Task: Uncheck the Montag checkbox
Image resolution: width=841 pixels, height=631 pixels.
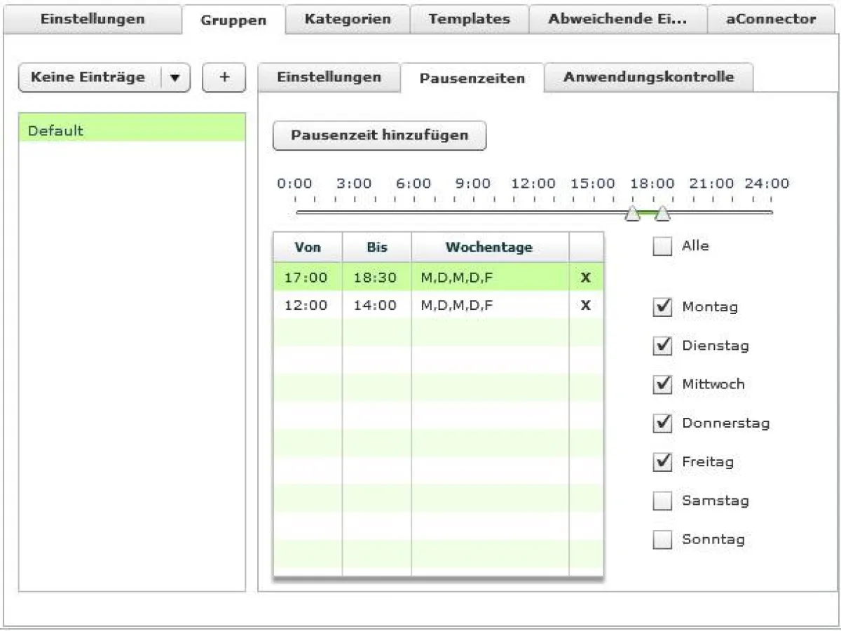Action: click(x=662, y=306)
